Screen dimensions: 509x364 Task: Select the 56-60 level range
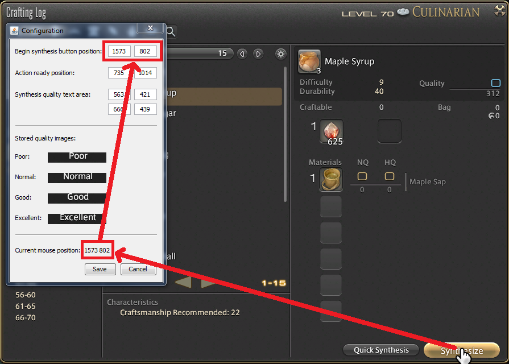(x=26, y=295)
